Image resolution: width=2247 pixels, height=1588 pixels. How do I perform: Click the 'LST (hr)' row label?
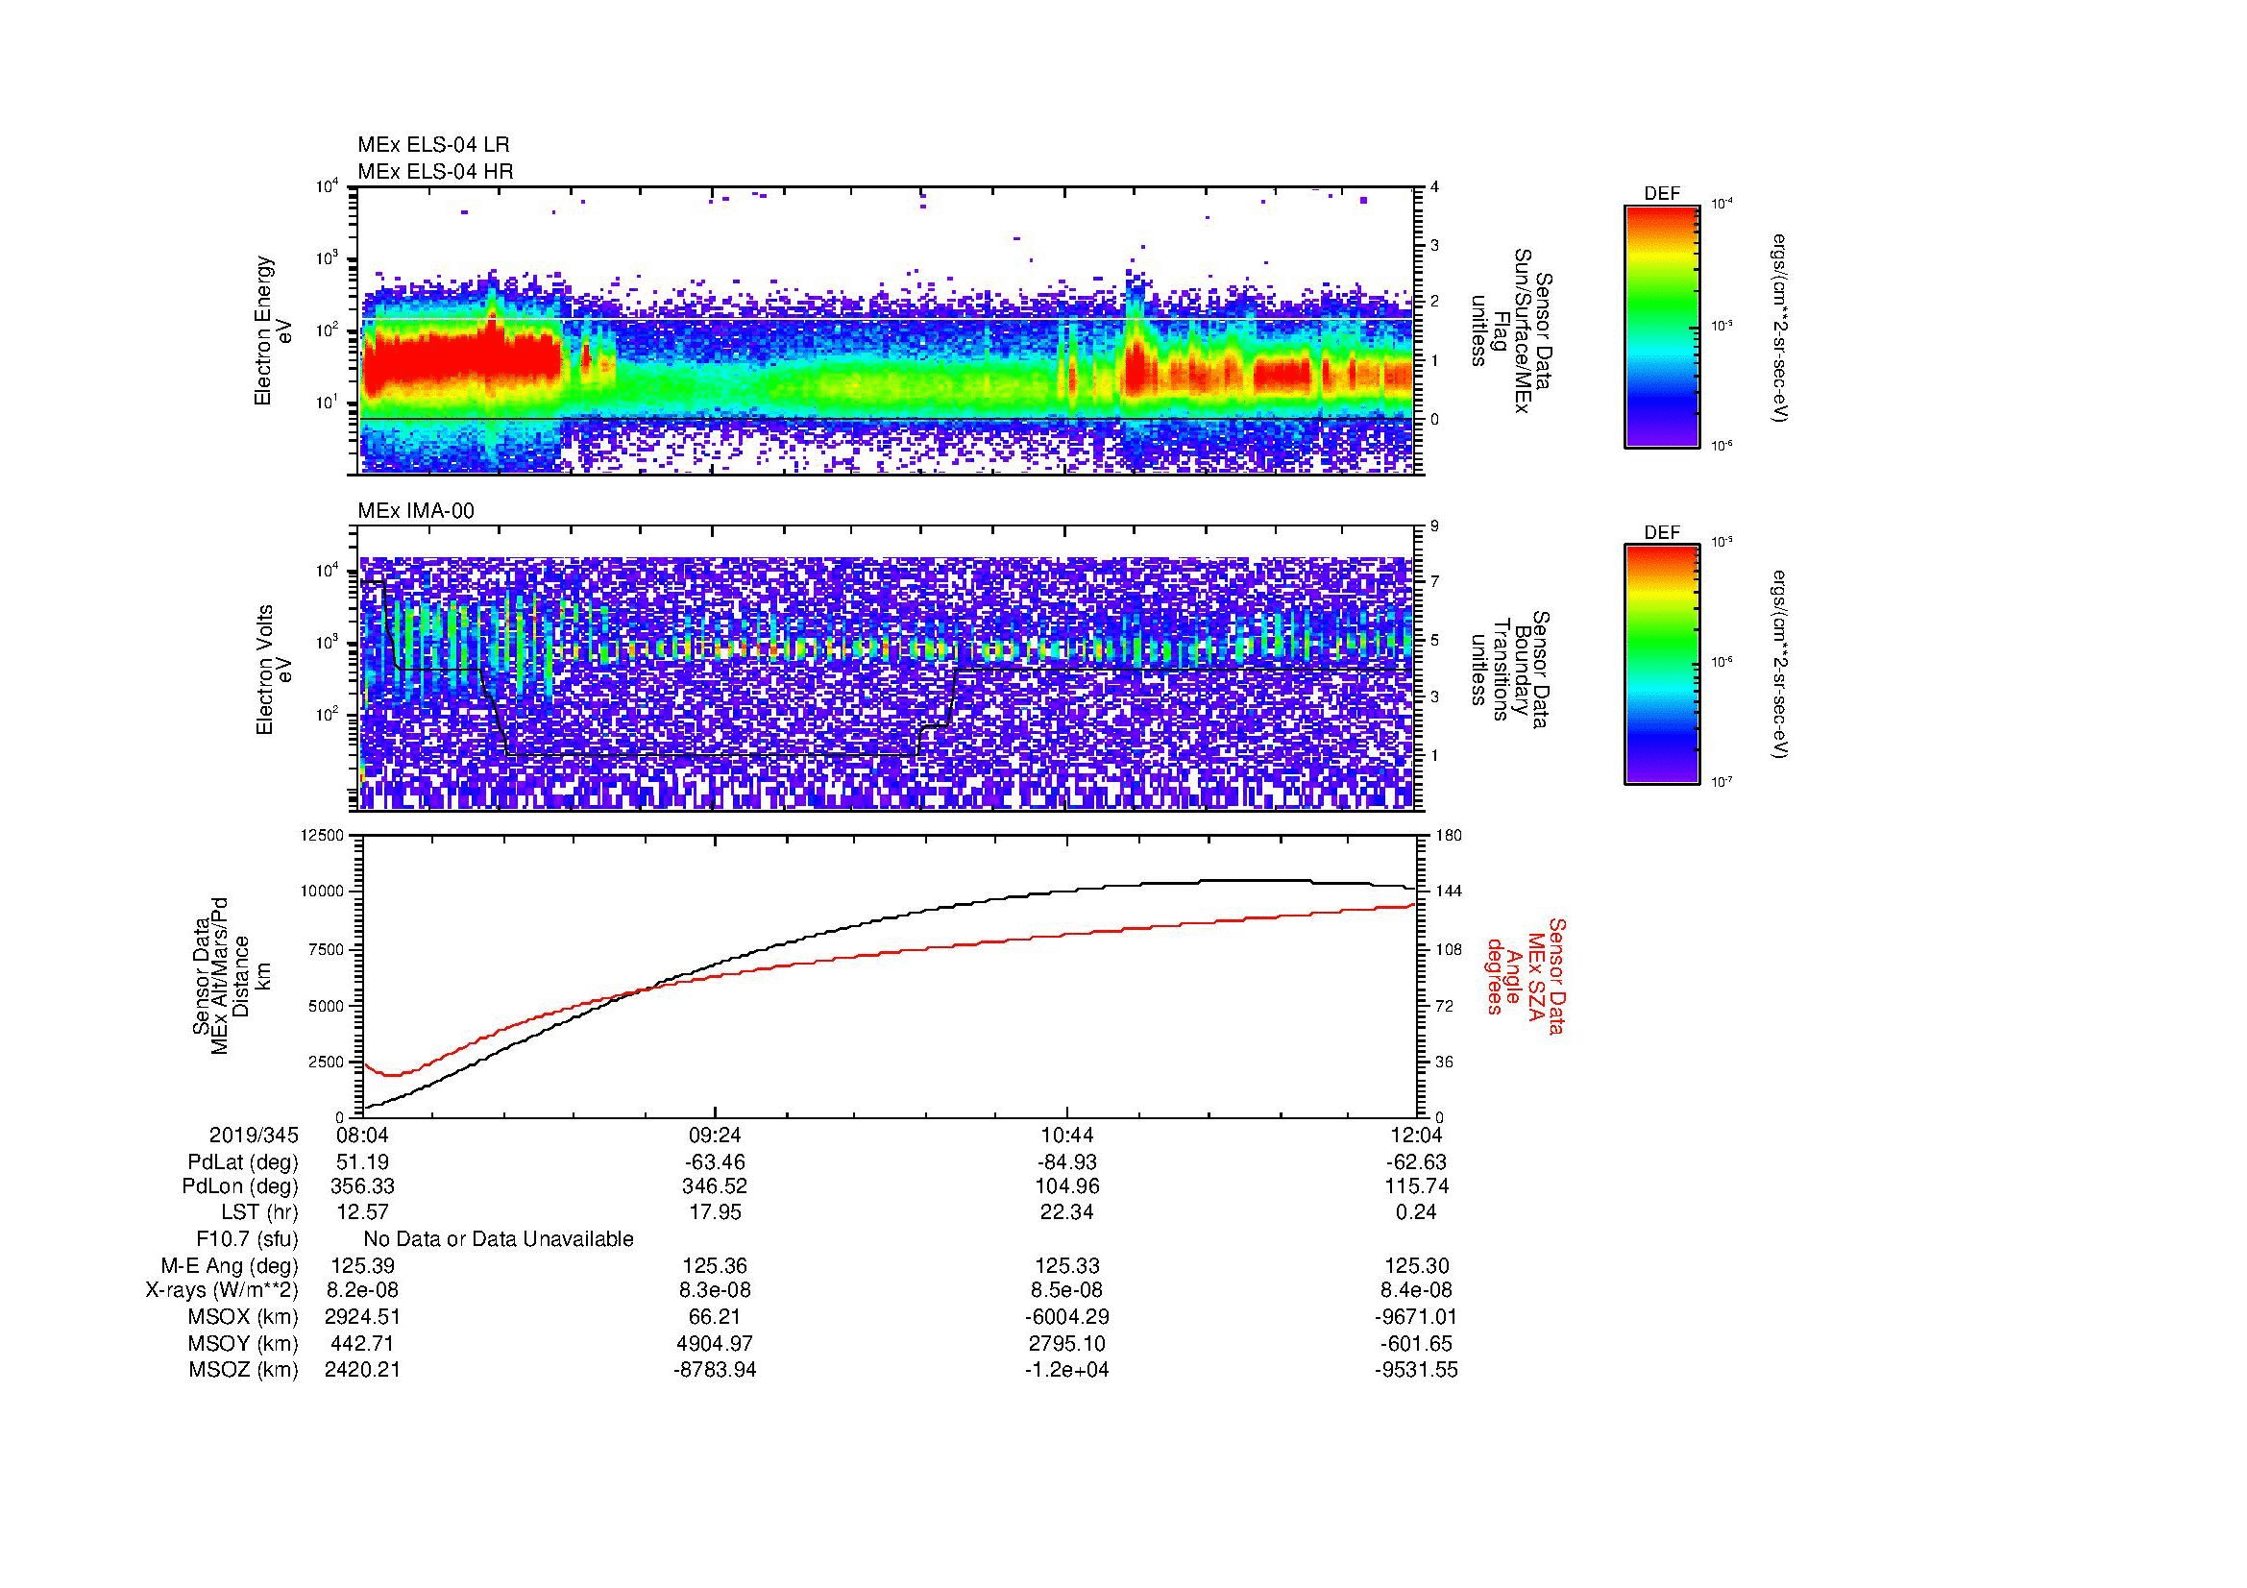(259, 1212)
